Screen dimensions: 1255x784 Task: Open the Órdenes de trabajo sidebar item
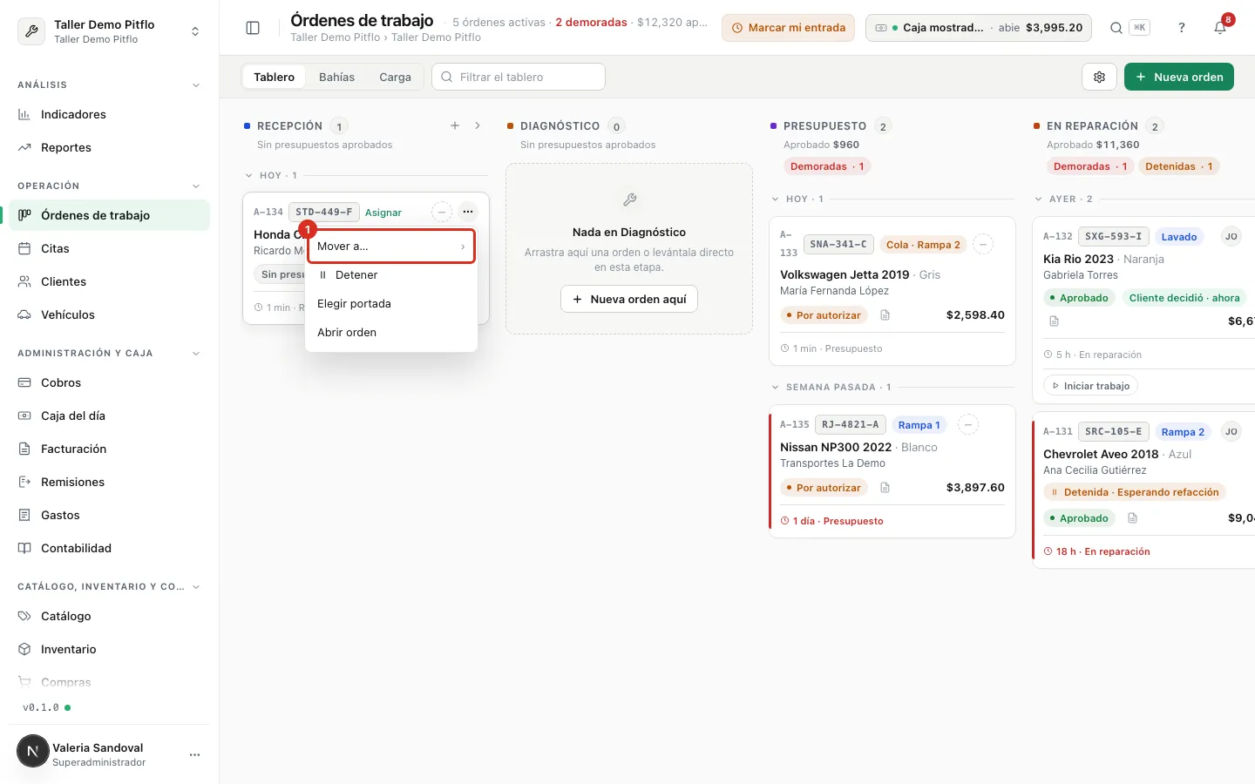click(x=109, y=215)
